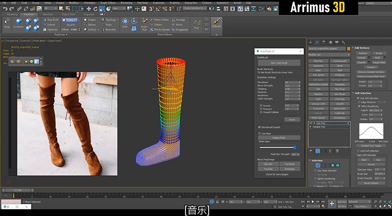Click the Mask Value slider handle
This screenshot has width=392, height=216.
tap(295, 147)
